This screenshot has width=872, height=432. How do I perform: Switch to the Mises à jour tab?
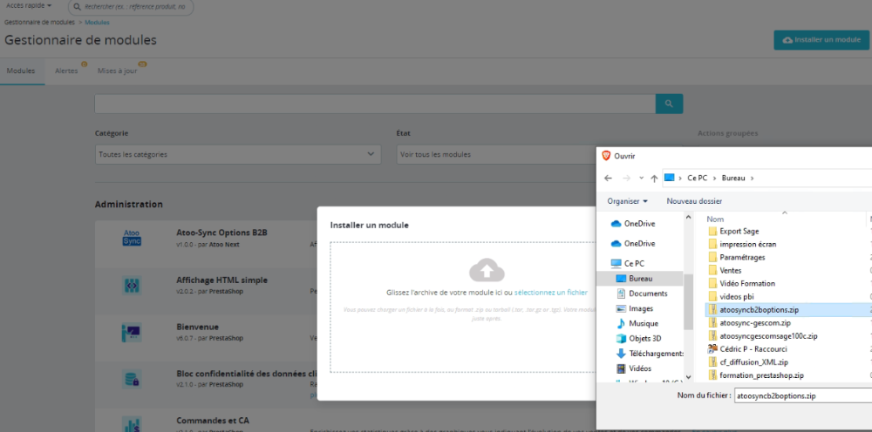click(118, 71)
